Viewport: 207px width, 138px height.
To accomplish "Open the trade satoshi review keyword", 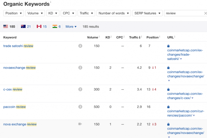I will point(18,46).
